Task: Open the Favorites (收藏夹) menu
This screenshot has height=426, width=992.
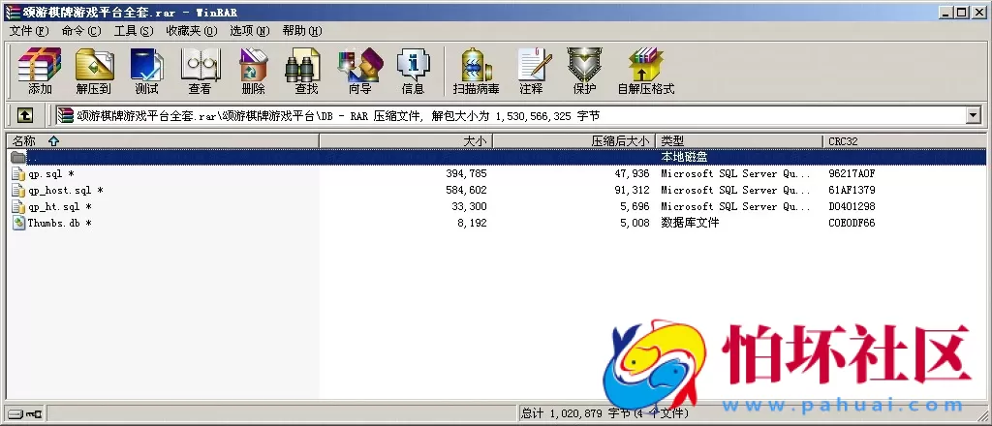Action: pos(192,31)
